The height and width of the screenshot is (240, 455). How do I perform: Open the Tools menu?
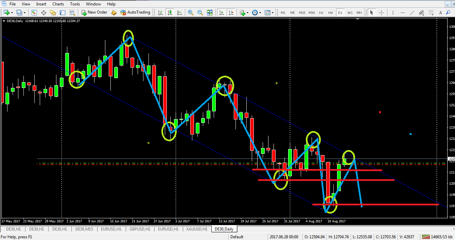point(75,4)
